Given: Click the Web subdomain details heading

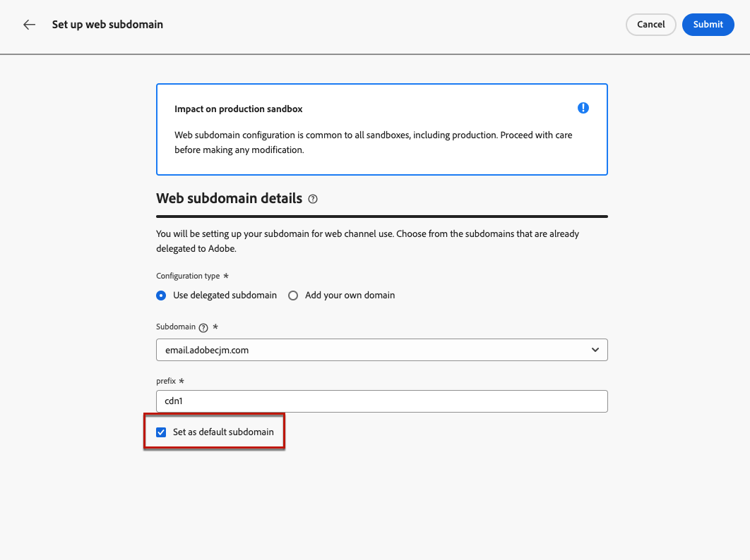Looking at the screenshot, I should pos(229,199).
